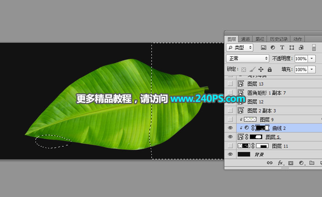322x197 pixels.
Task: Hide the 背景 layer
Action: coord(230,154)
